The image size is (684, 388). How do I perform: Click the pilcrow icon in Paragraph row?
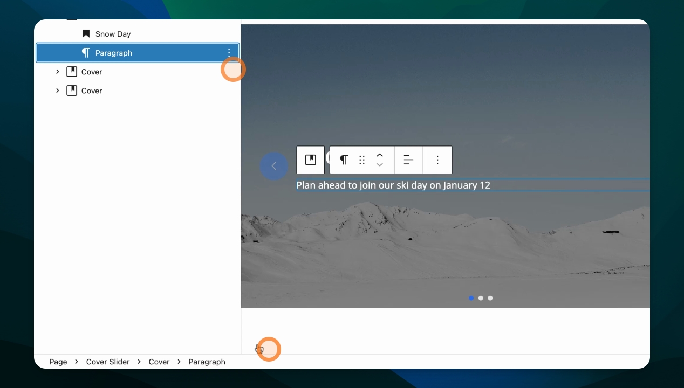pyautogui.click(x=86, y=53)
